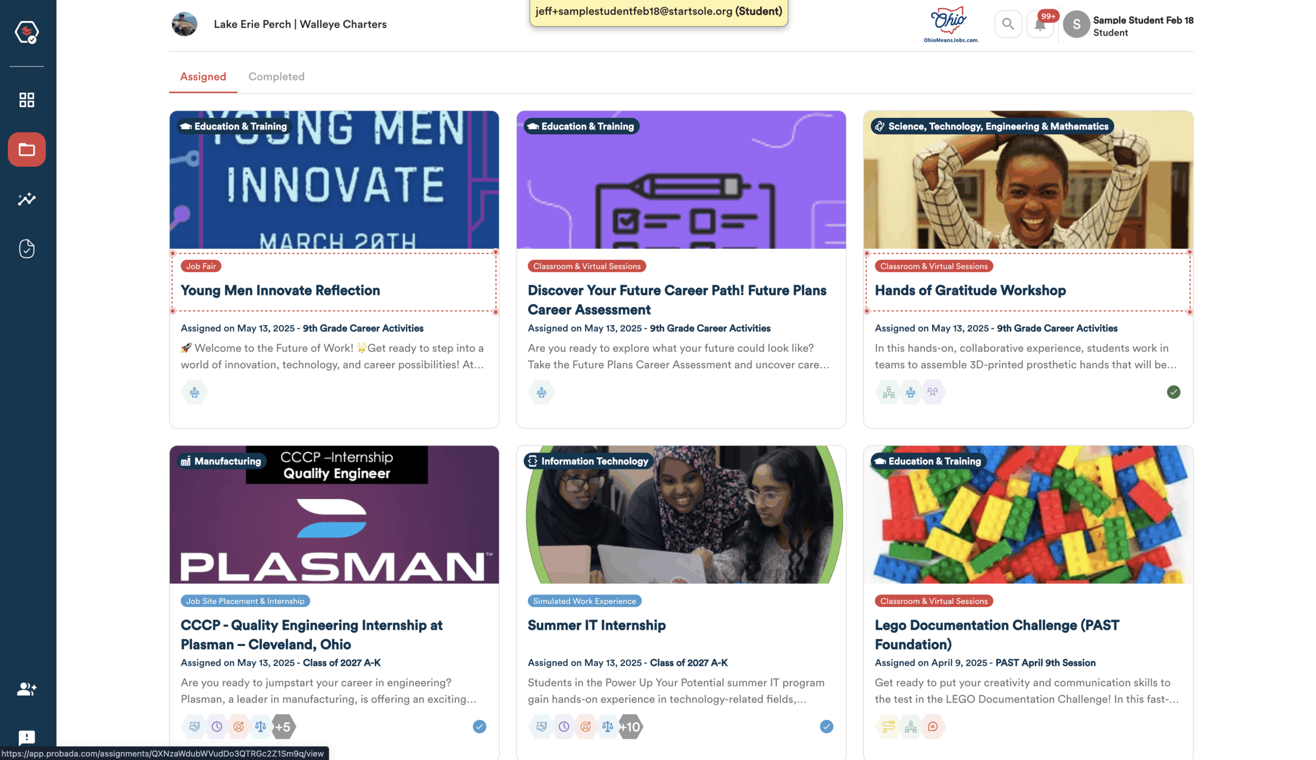The width and height of the screenshot is (1316, 760).
Task: Click red chat bubble badge on Lego Documentation card
Action: (x=933, y=727)
